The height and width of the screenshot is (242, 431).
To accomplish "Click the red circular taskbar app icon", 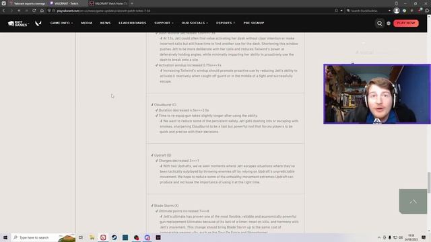I will [x=136, y=237].
